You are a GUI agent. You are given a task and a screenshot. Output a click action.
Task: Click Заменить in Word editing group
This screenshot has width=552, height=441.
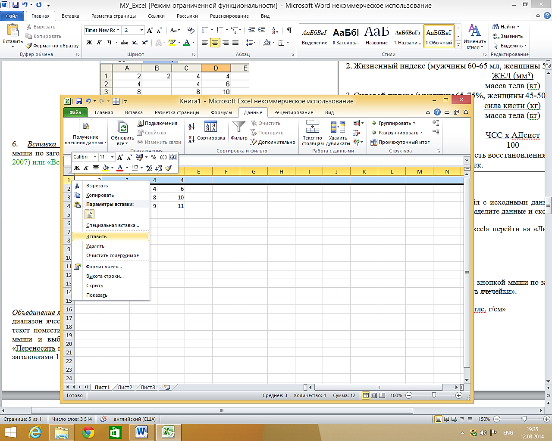(x=508, y=36)
